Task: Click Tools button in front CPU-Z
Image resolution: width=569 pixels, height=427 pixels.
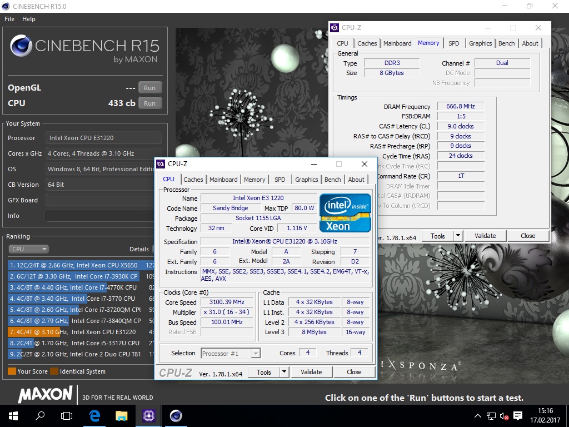Action: click(264, 372)
